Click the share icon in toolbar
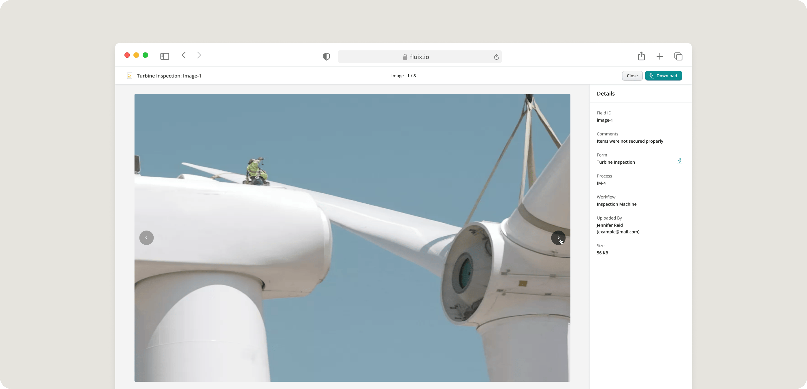 tap(641, 56)
